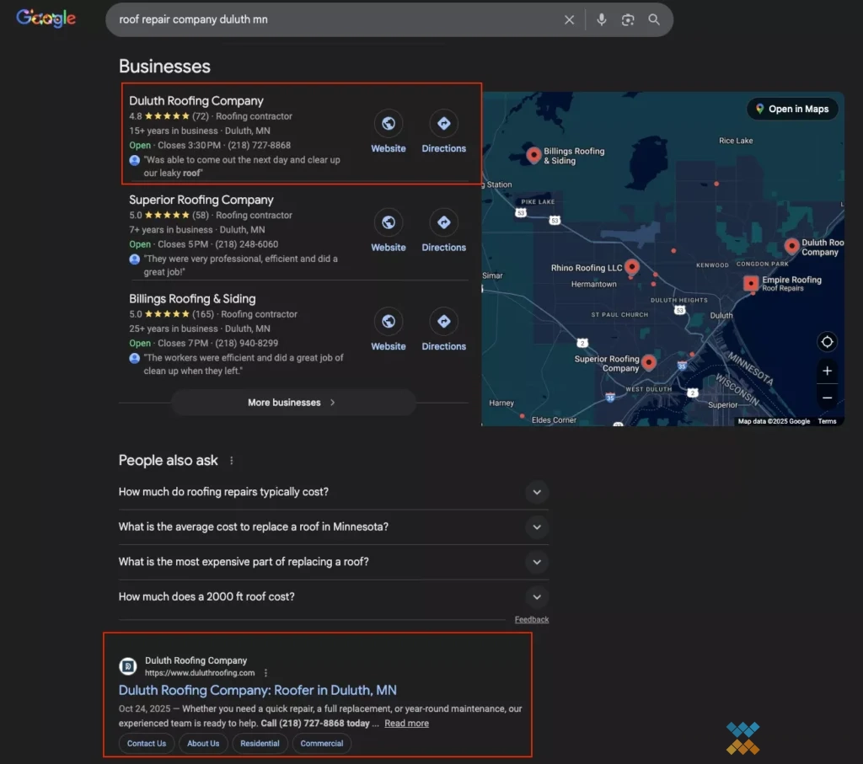Image resolution: width=863 pixels, height=764 pixels.
Task: Click the search magnifier icon
Action: pos(654,19)
